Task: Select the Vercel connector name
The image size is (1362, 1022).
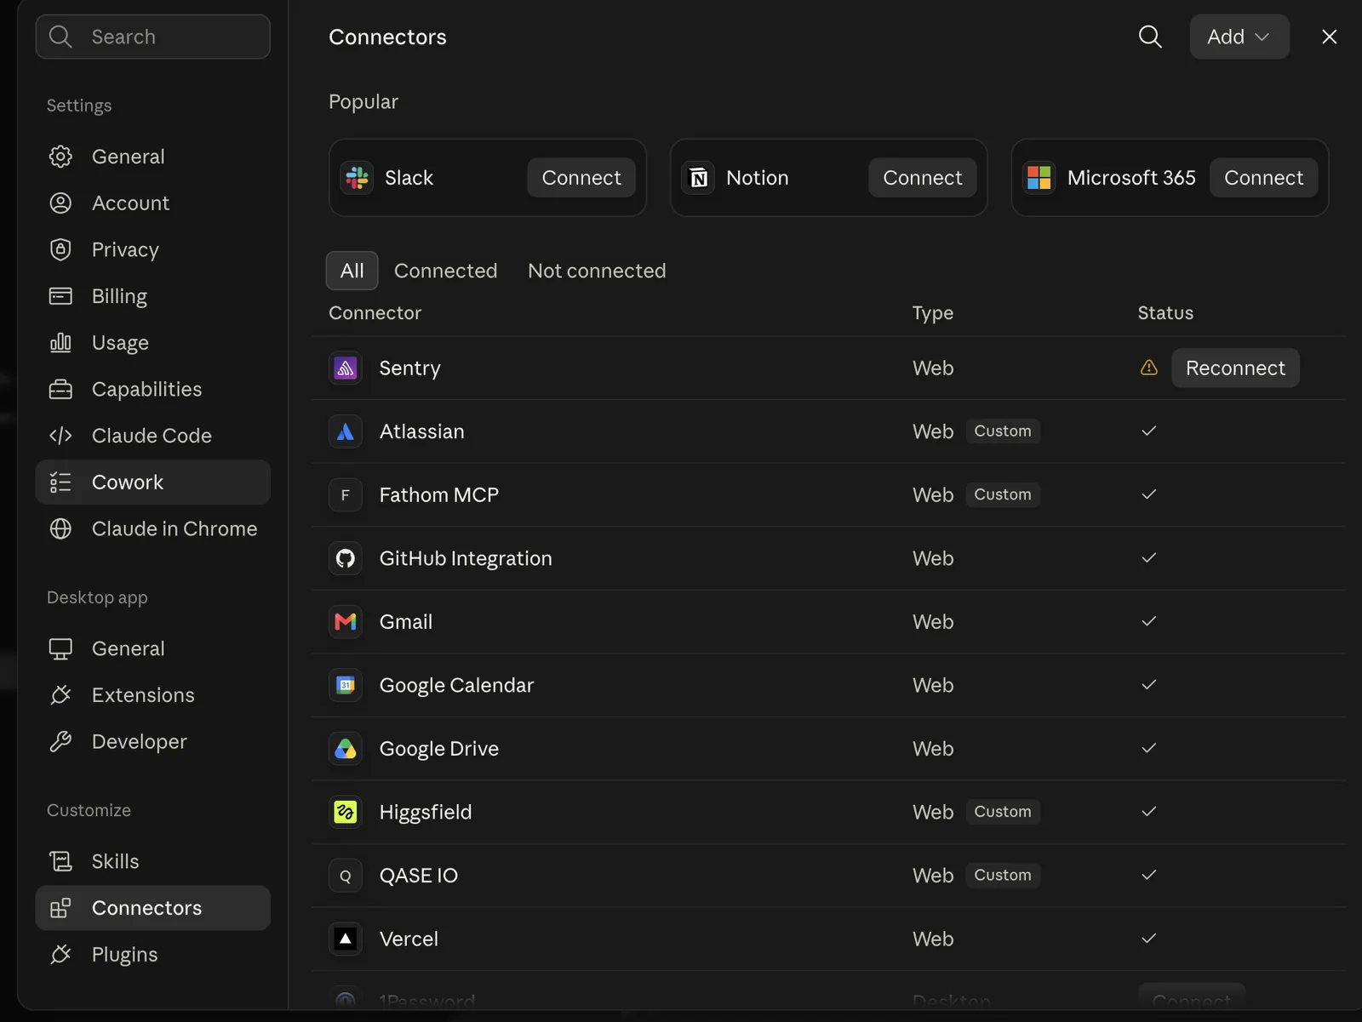Action: tap(409, 939)
